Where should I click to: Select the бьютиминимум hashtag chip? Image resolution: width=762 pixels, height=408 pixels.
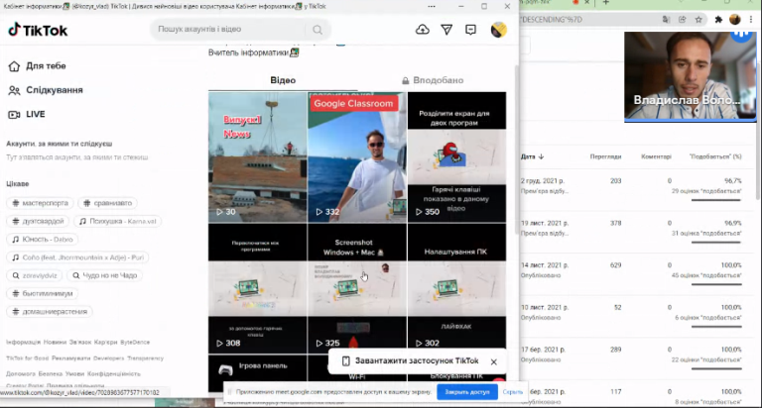click(x=43, y=293)
